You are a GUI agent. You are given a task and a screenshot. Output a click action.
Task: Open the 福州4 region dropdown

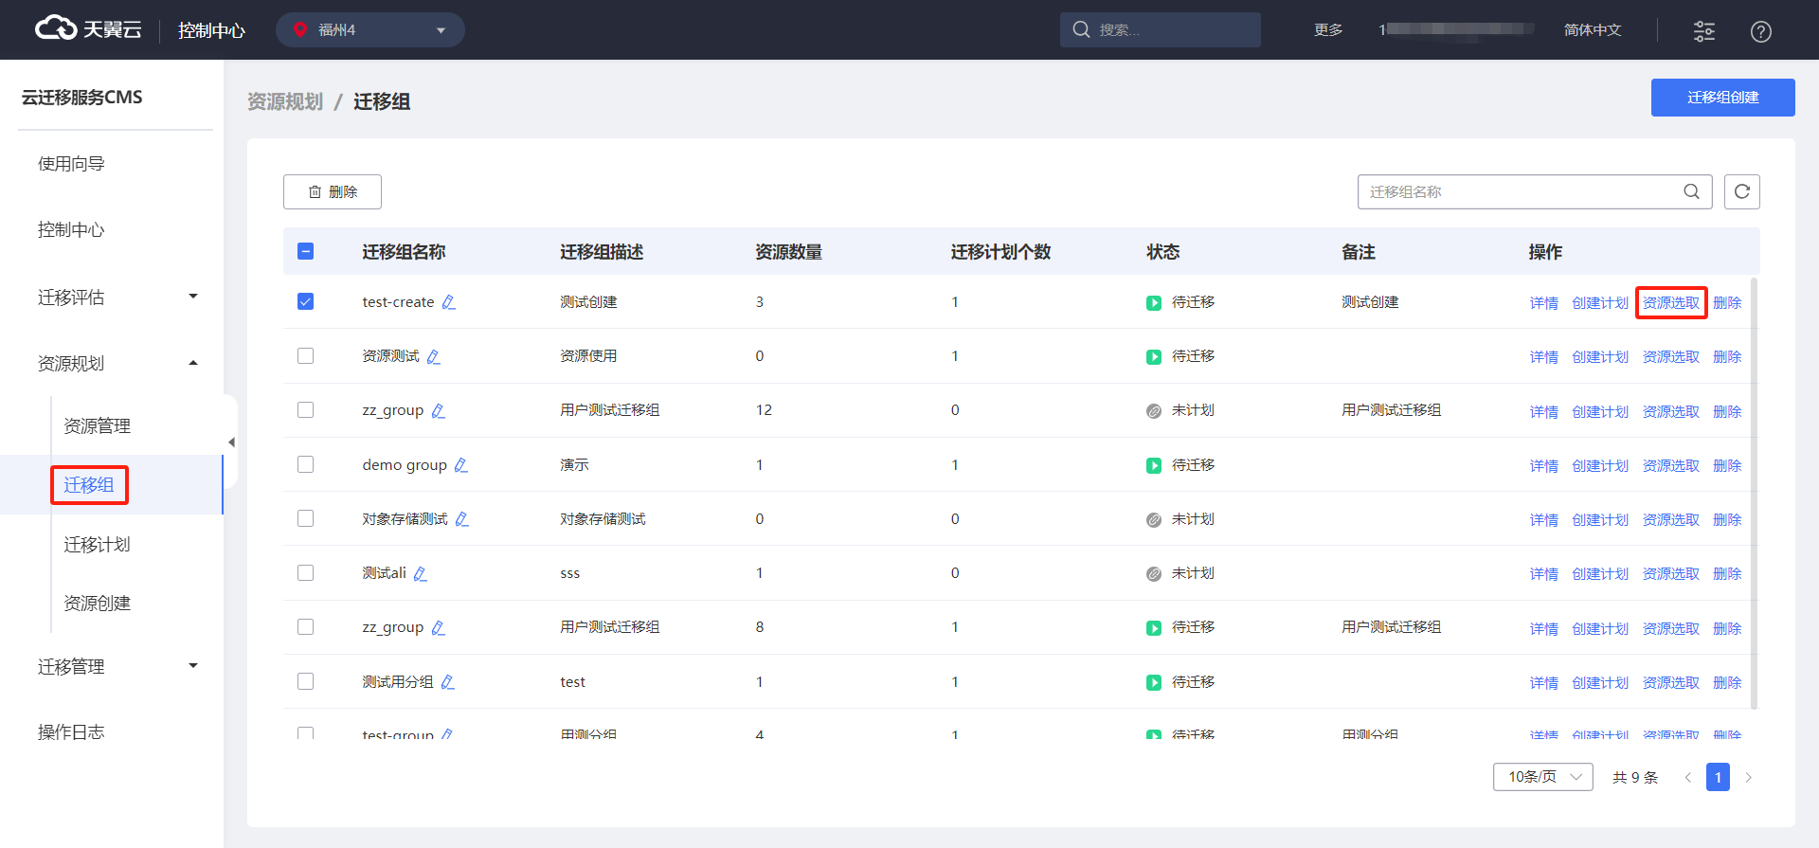(x=369, y=29)
